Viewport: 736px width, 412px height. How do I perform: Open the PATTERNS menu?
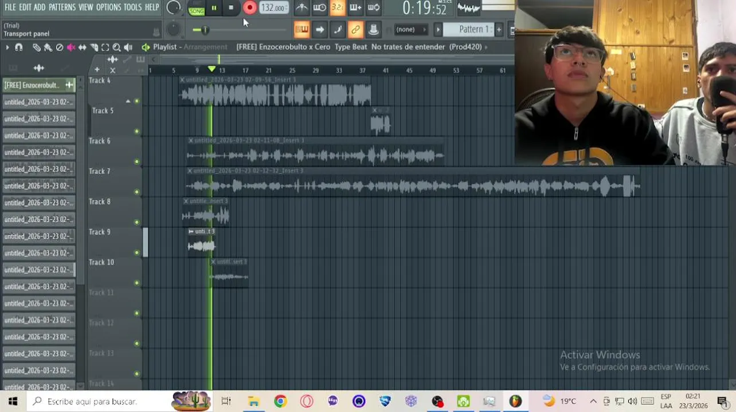tap(62, 7)
